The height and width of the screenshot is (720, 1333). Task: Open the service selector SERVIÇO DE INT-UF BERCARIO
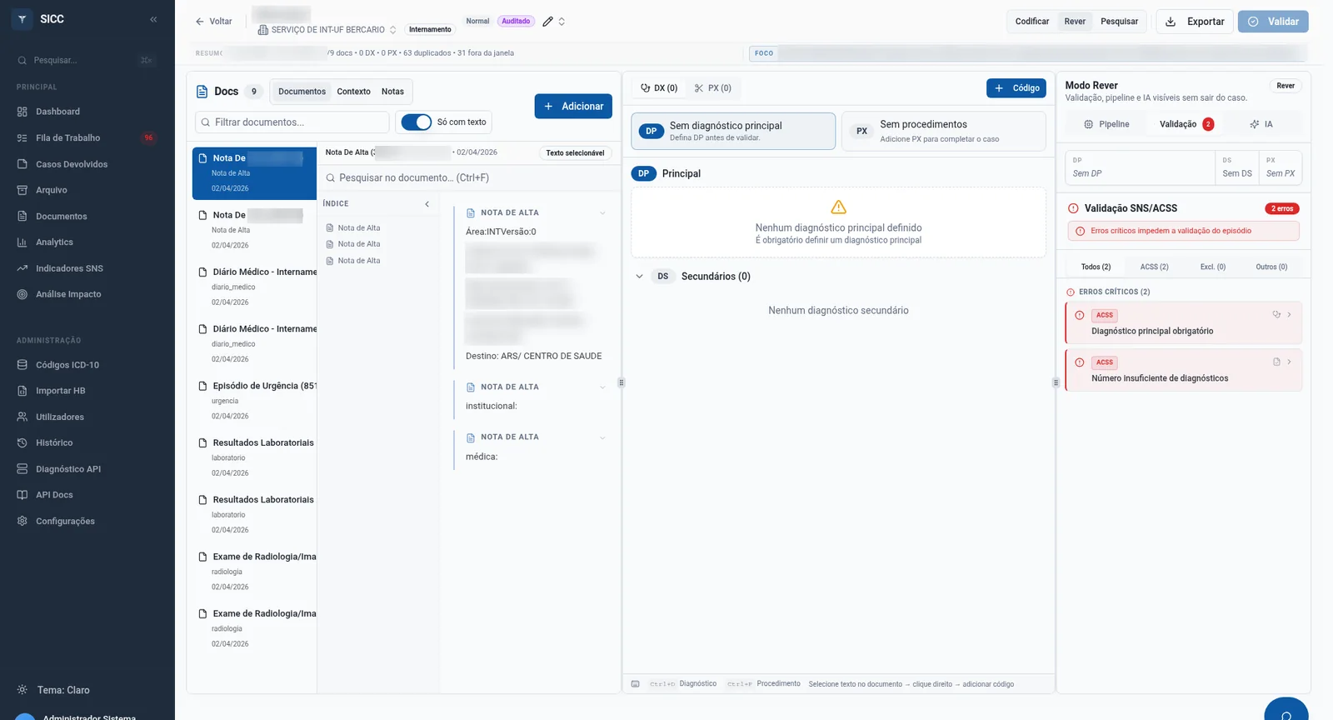point(327,30)
